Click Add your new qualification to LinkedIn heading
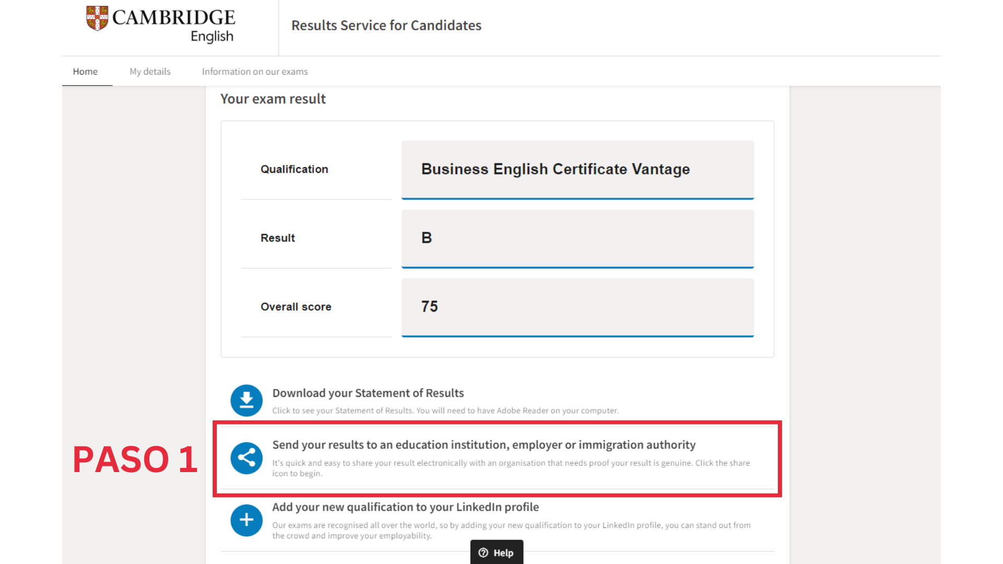 point(405,507)
